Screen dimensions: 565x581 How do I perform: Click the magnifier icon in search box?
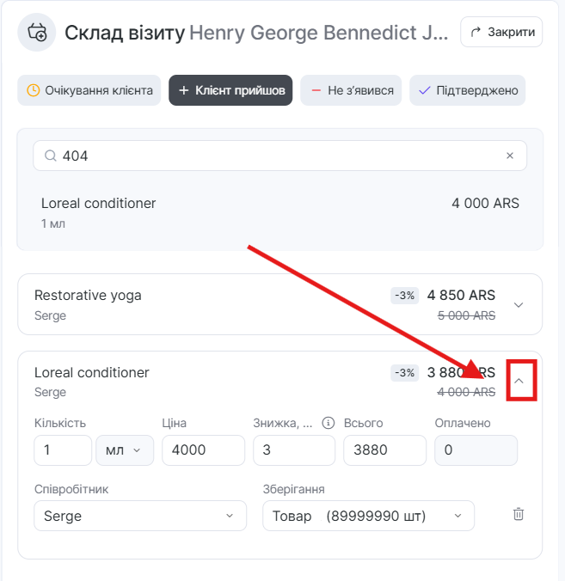pos(50,156)
